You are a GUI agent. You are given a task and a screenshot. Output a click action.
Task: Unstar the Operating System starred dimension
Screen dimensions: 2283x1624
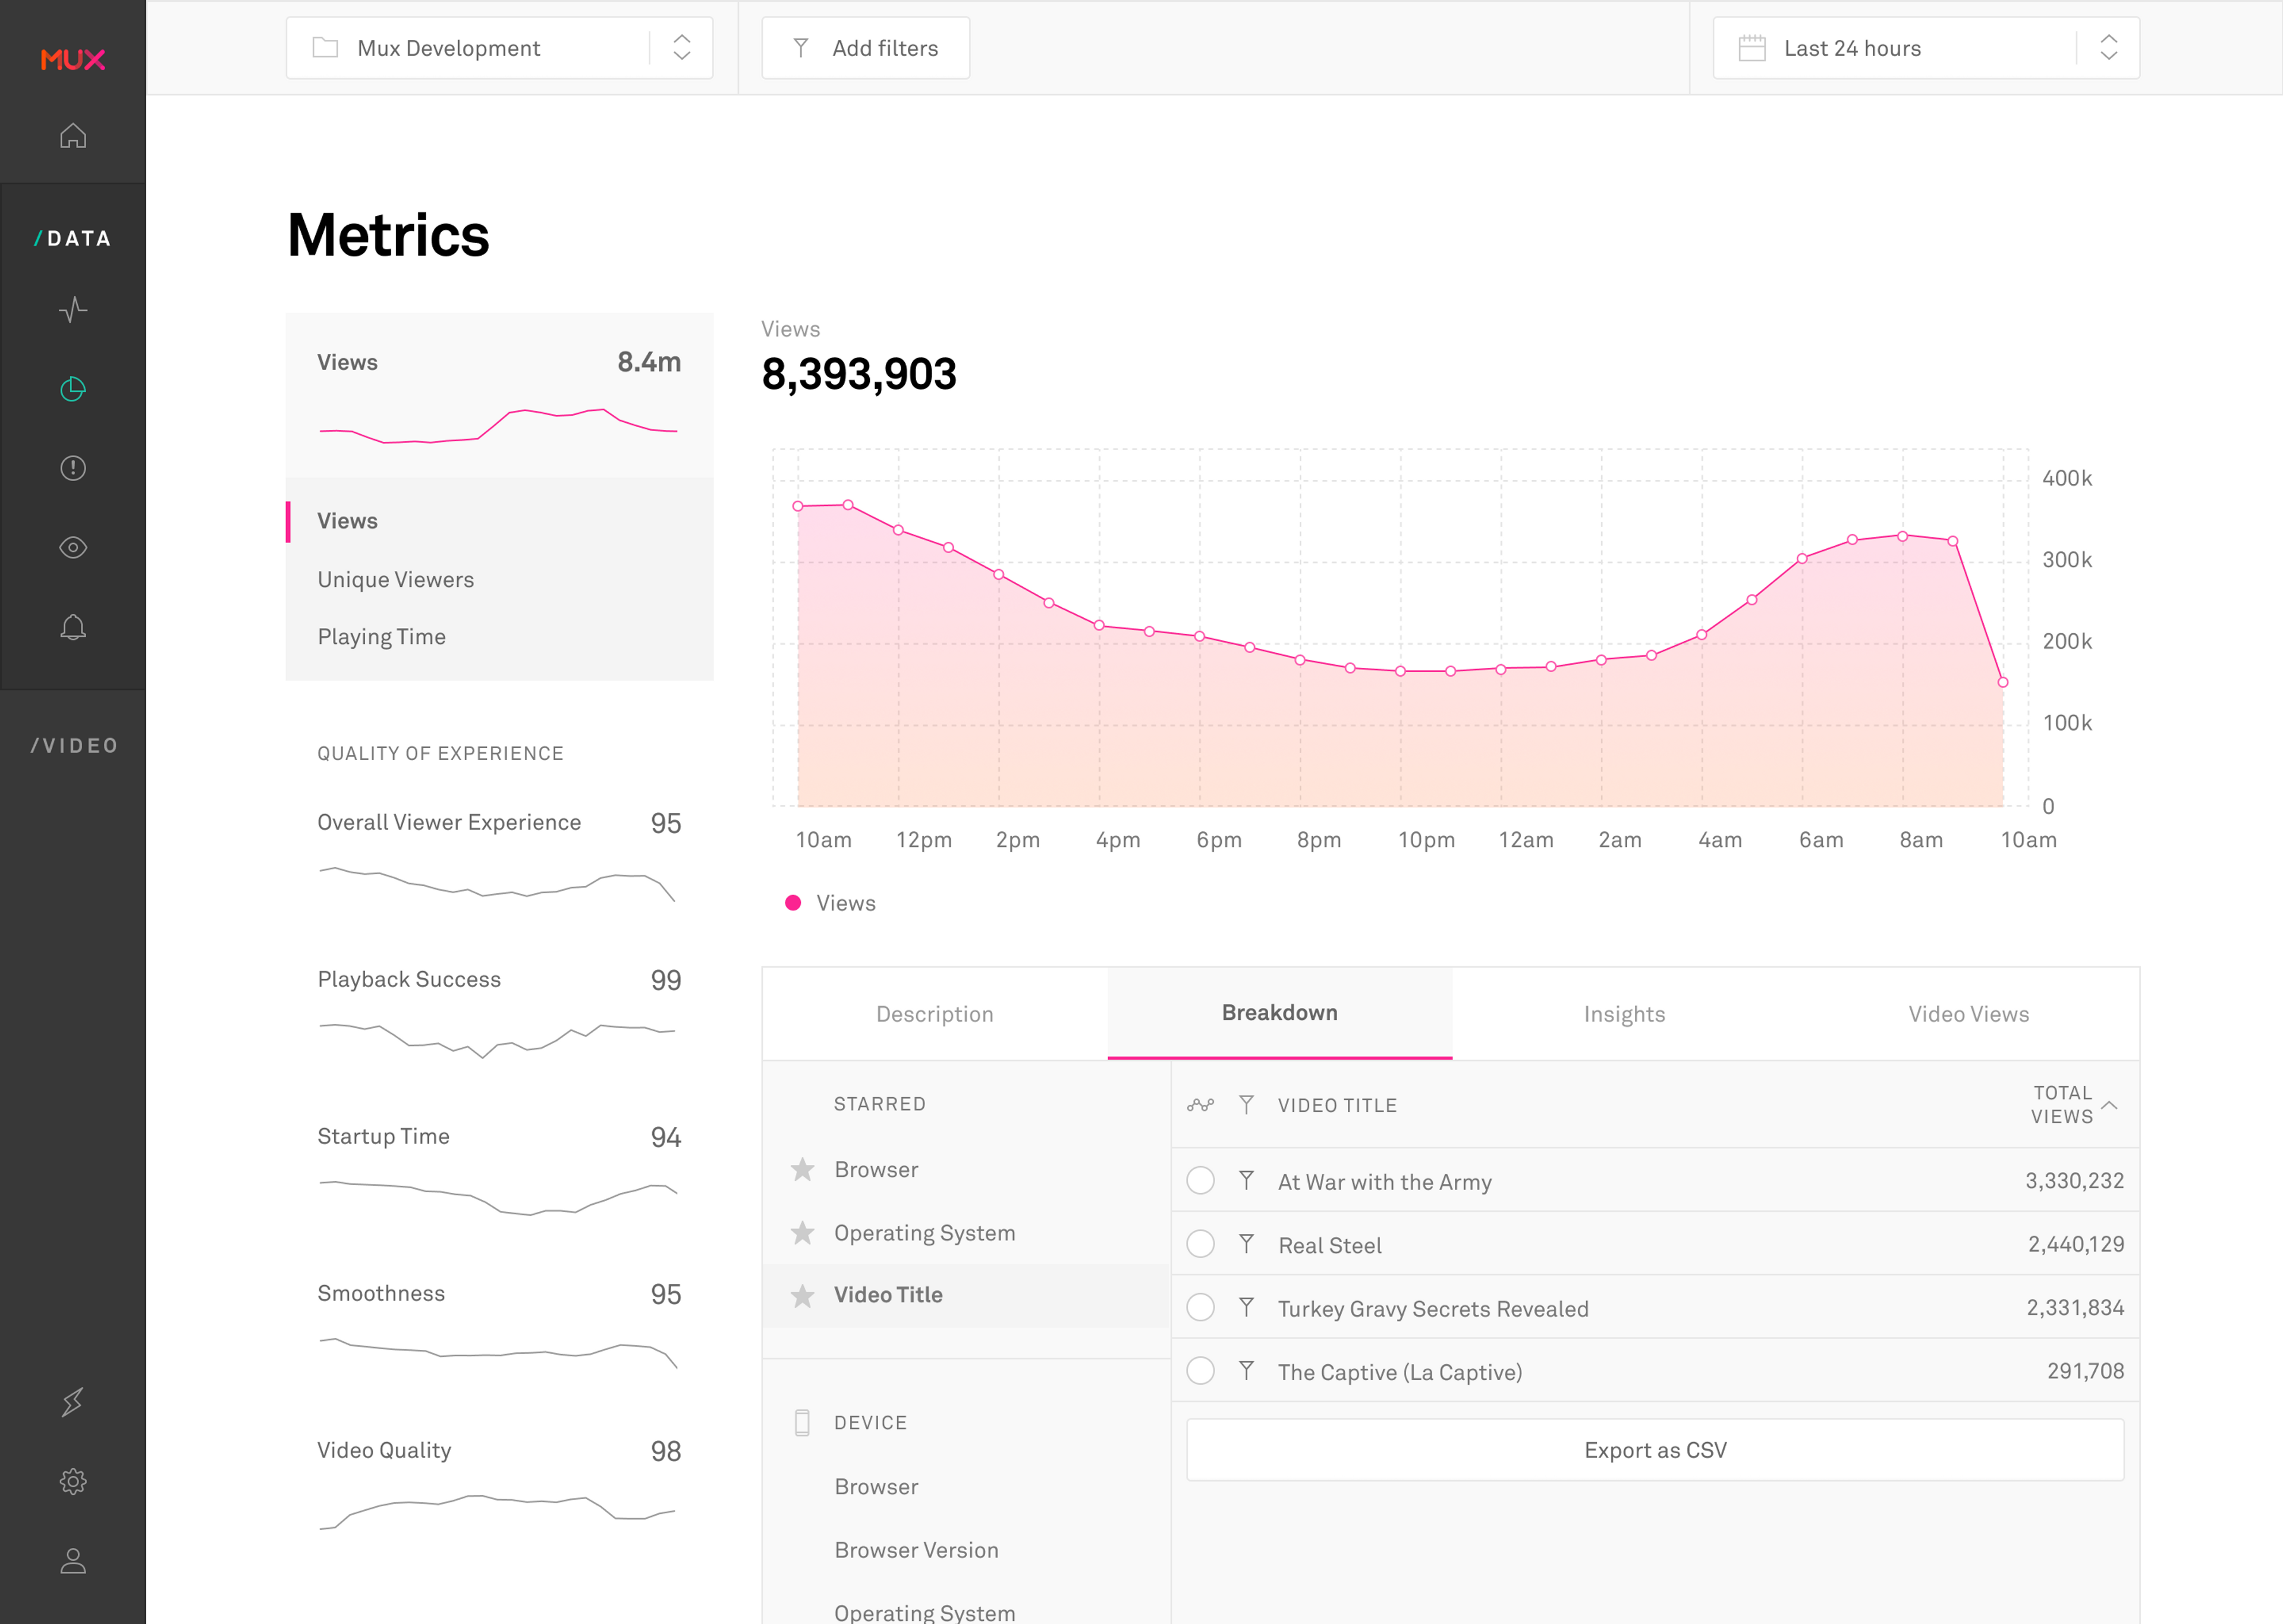pyautogui.click(x=803, y=1233)
